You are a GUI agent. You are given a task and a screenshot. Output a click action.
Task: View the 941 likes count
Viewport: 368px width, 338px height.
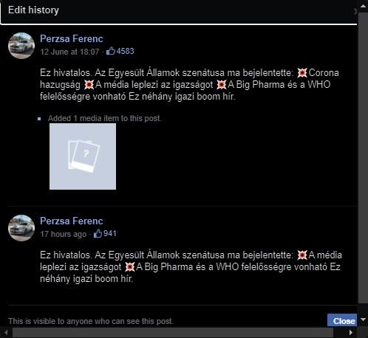coord(109,233)
